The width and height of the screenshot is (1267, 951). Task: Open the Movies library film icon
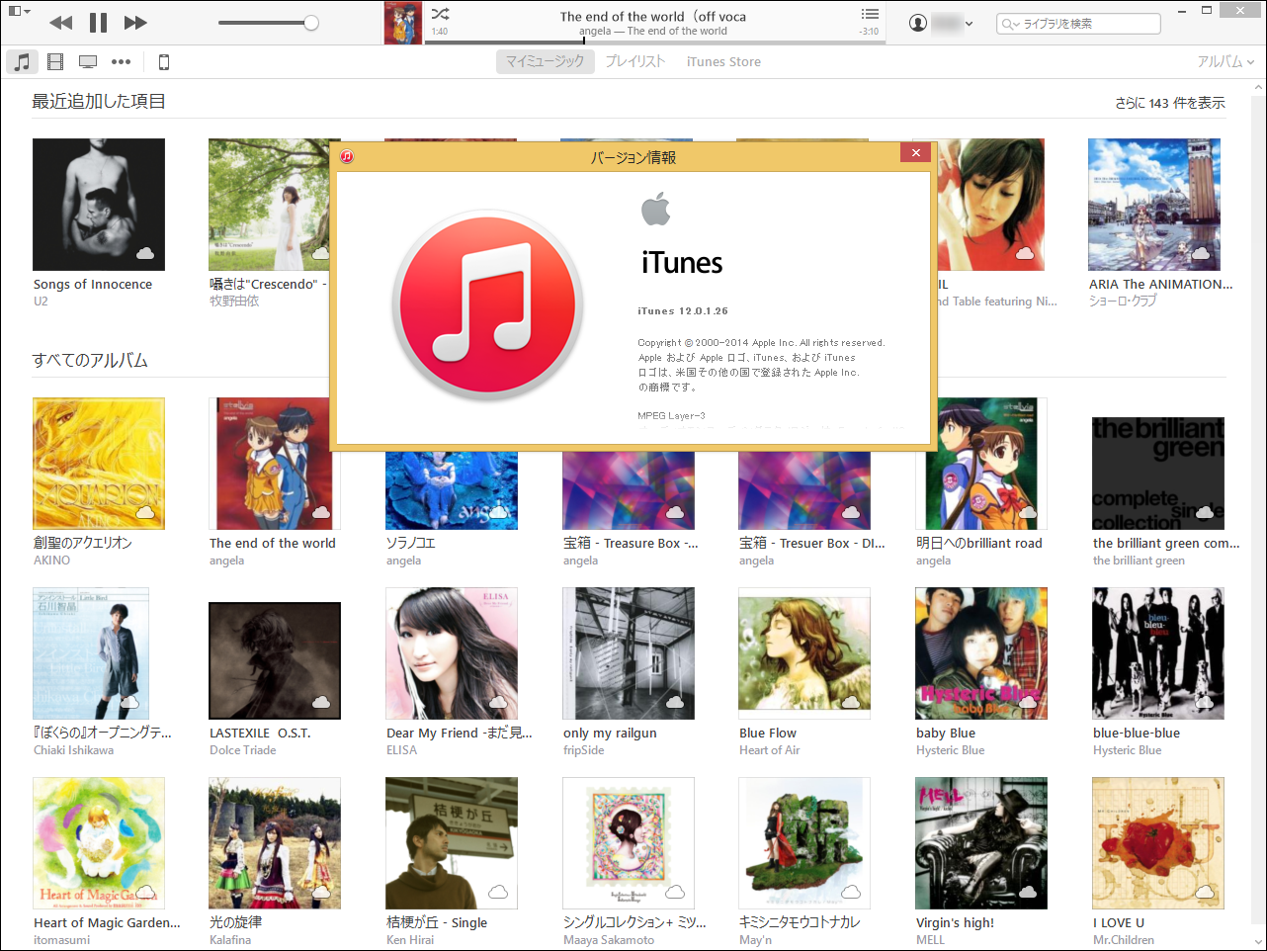(x=55, y=61)
